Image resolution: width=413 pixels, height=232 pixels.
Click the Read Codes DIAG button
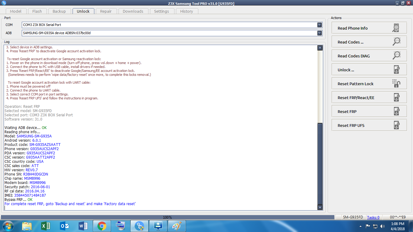pyautogui.click(x=369, y=56)
